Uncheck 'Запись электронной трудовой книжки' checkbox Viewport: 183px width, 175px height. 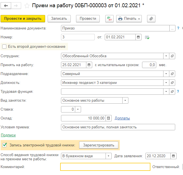(x=4, y=145)
